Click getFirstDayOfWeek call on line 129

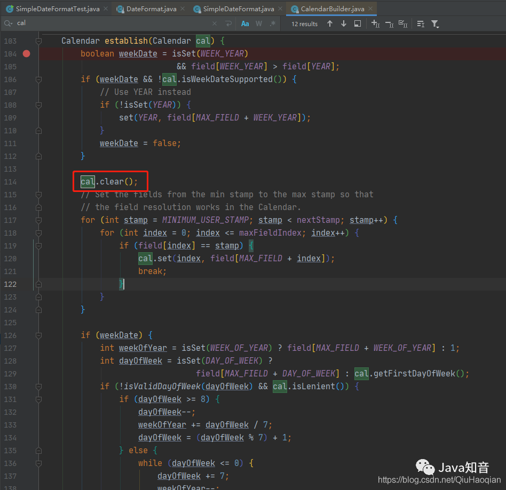click(x=414, y=374)
